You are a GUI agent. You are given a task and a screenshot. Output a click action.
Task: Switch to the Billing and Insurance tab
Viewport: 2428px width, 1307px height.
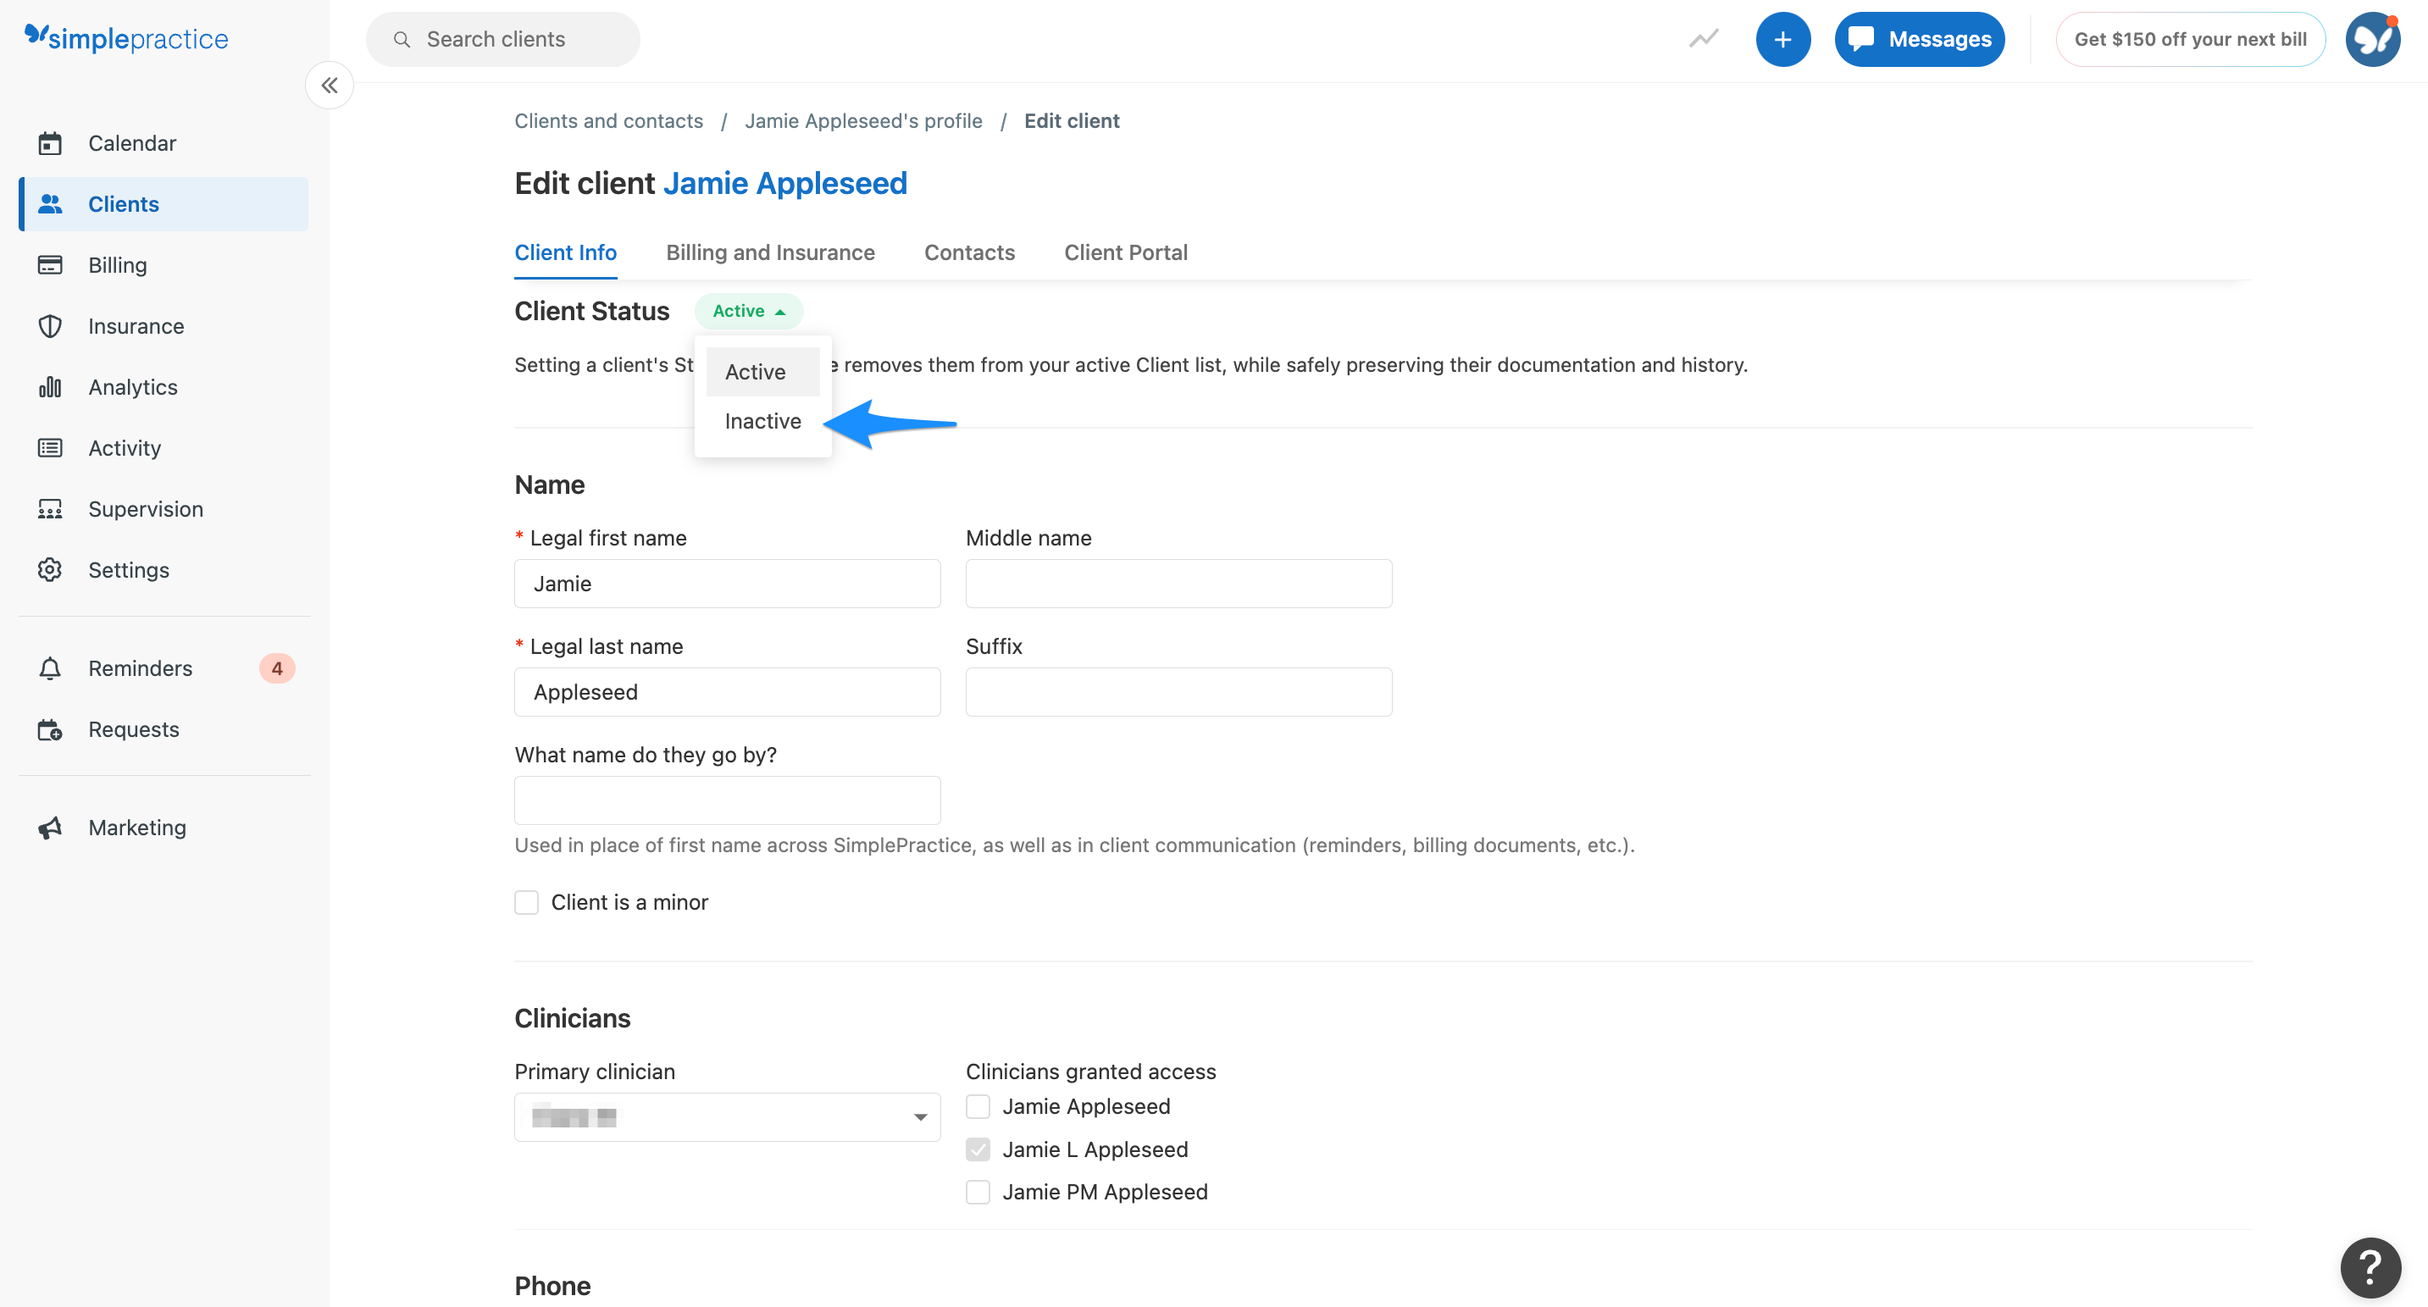(770, 252)
